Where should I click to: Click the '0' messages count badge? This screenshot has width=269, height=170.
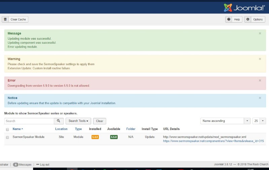[15, 165]
